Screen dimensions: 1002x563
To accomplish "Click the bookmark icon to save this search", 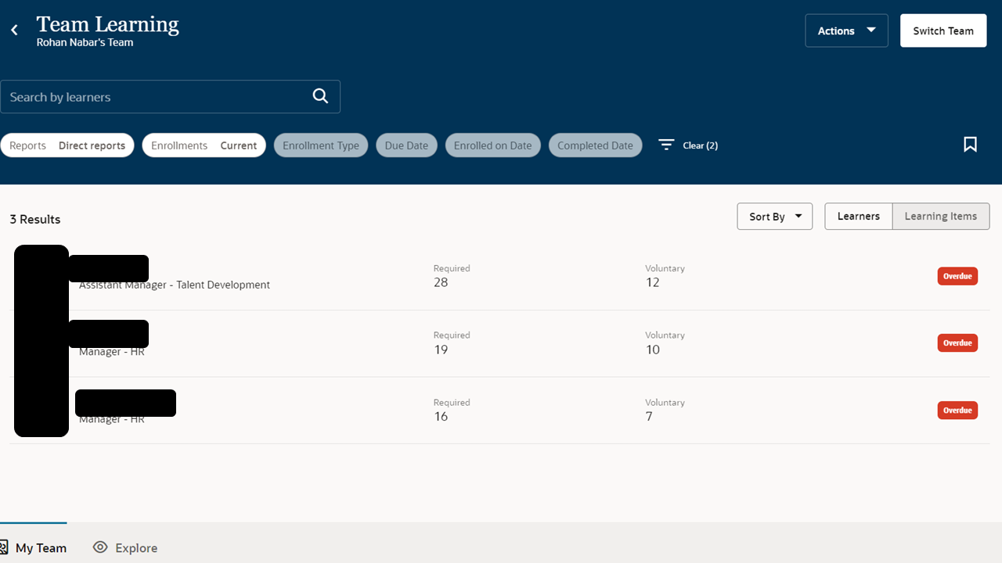I will click(x=970, y=145).
